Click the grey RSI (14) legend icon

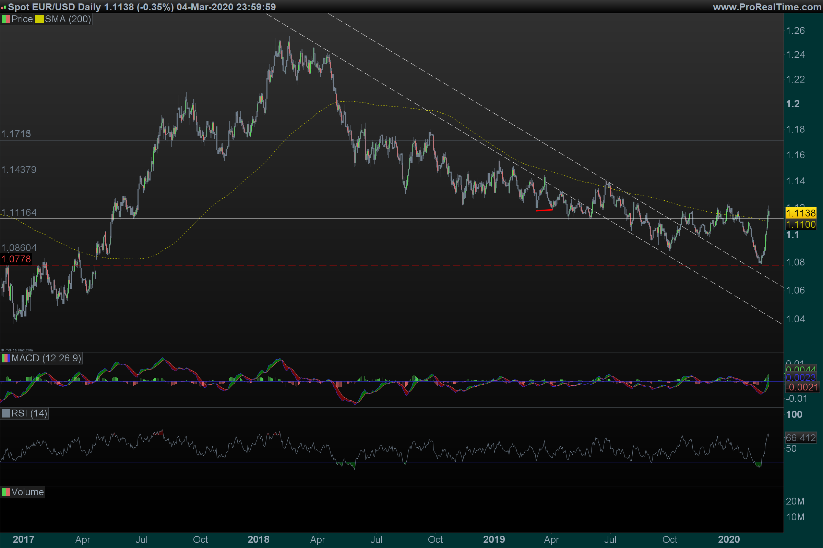click(6, 413)
